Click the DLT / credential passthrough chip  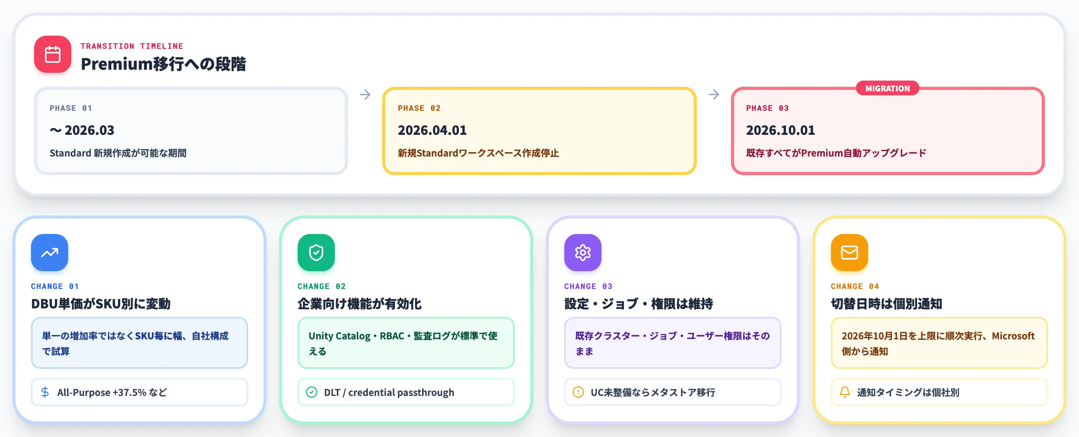tap(406, 392)
